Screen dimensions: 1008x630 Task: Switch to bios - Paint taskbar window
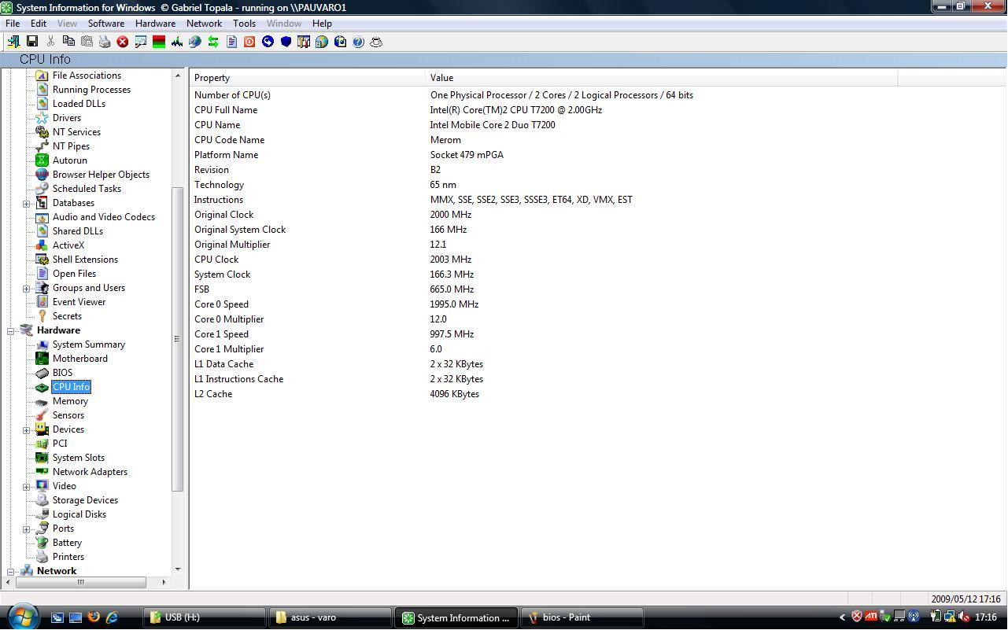tap(582, 617)
